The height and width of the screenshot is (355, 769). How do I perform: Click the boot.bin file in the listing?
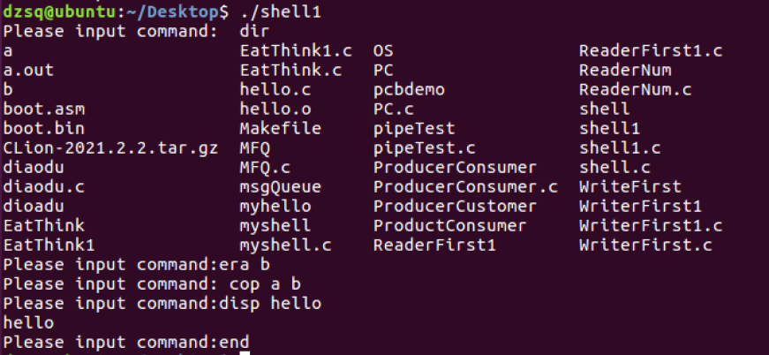click(x=44, y=128)
